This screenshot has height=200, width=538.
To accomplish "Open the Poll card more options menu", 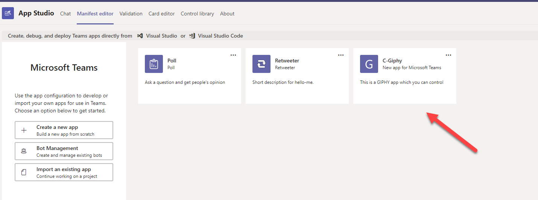I will tap(233, 55).
